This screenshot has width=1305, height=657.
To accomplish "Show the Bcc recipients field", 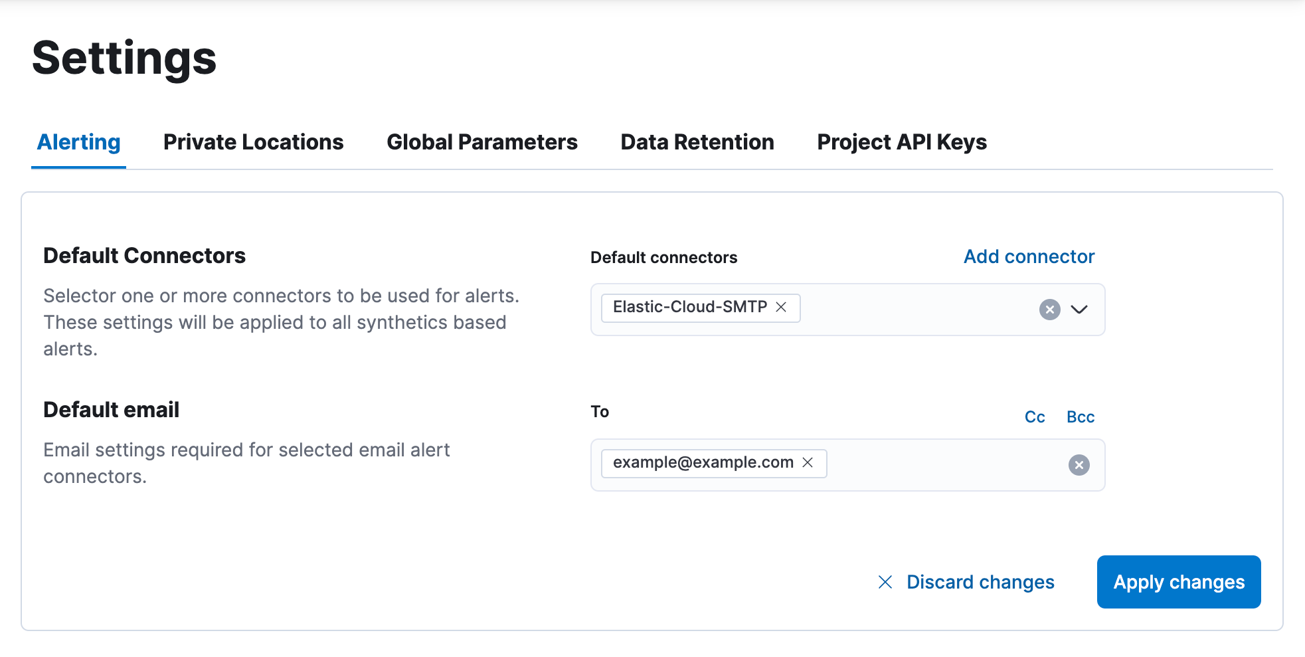I will click(x=1081, y=417).
